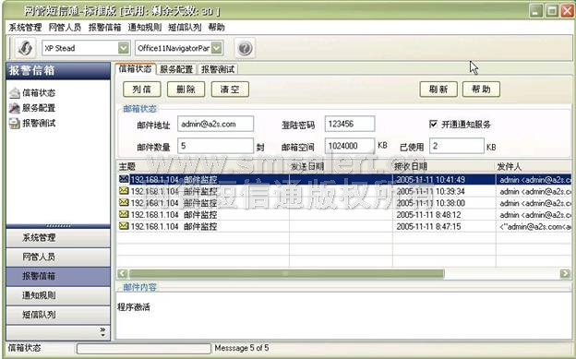Click the 删除 button
This screenshot has width=576, height=359.
coord(186,90)
